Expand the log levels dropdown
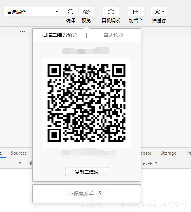The width and height of the screenshot is (191, 212). 150,163
